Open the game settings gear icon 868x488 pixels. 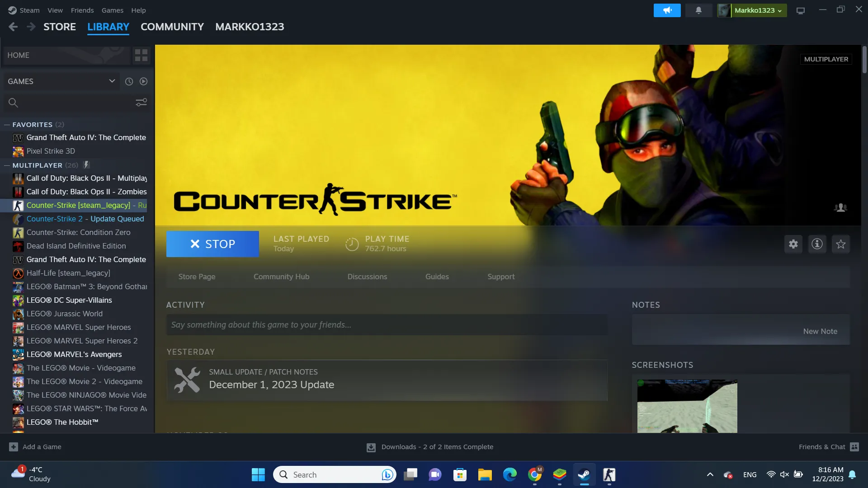[793, 244]
